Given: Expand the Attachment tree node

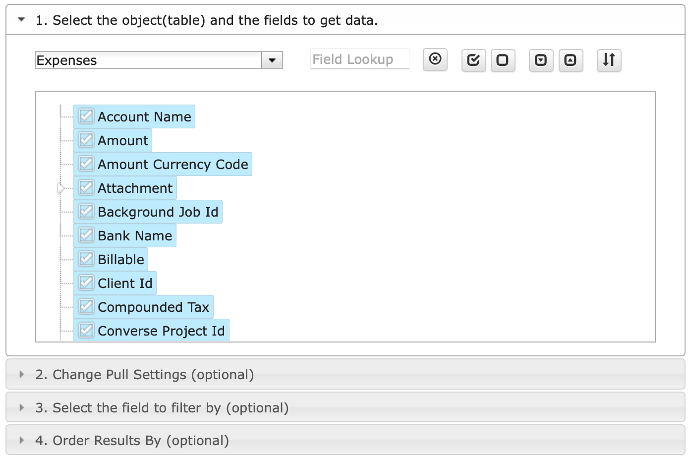Looking at the screenshot, I should [x=61, y=188].
